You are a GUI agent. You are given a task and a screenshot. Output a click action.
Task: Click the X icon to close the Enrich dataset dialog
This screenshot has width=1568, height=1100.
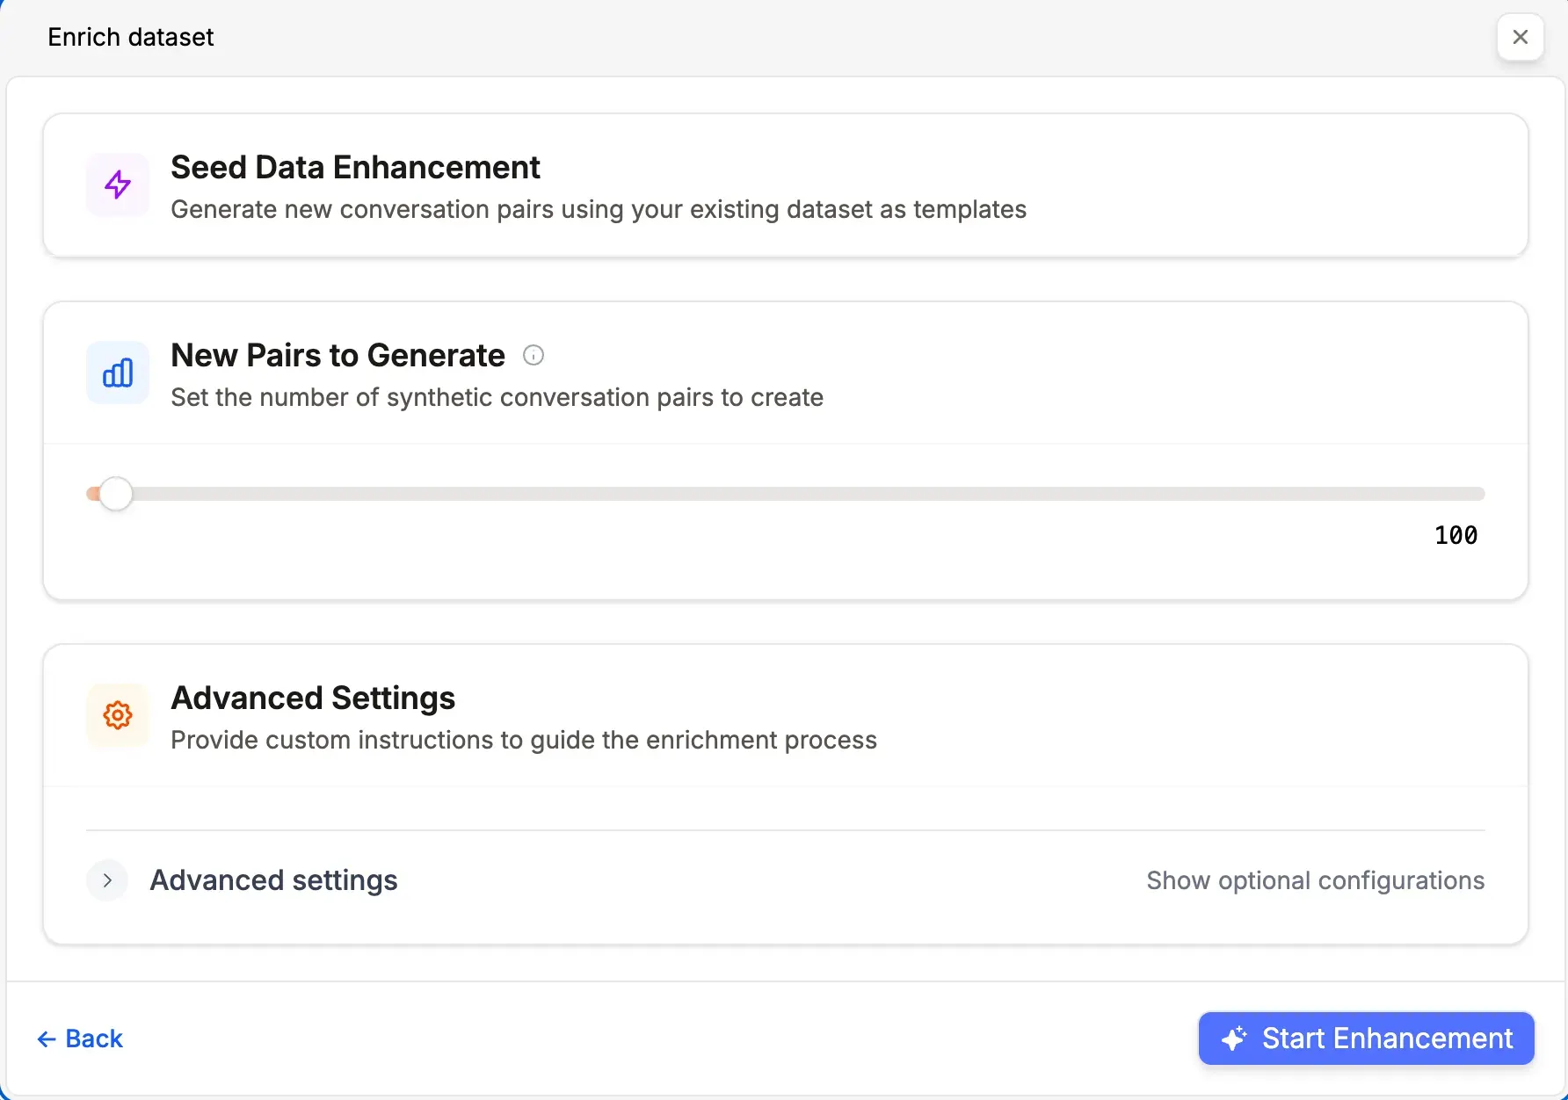(x=1521, y=37)
